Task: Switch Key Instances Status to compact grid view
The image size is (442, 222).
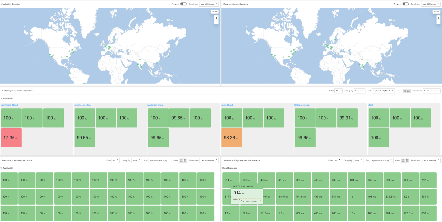Action: [x=185, y=161]
